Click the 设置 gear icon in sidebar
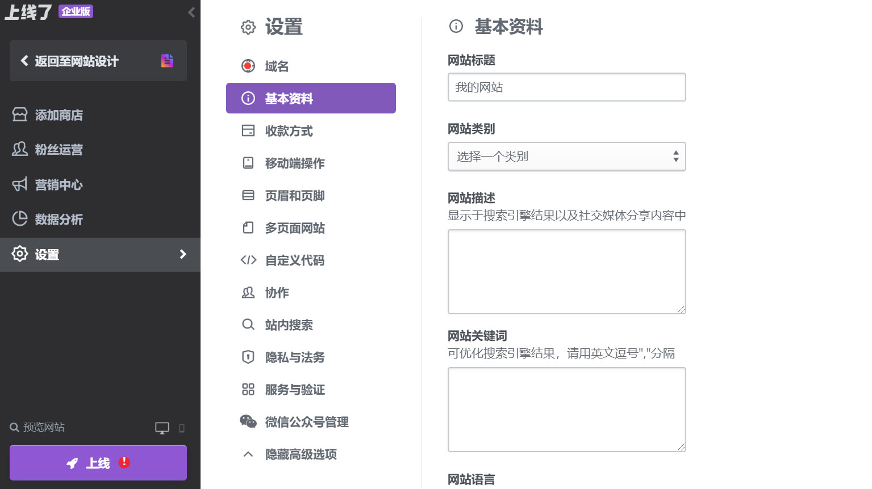The image size is (872, 489). point(19,254)
